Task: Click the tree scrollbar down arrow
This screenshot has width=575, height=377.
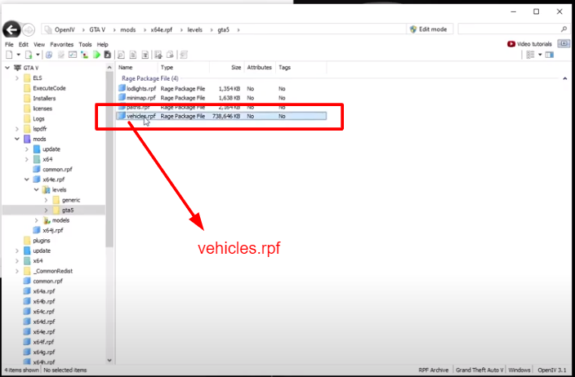Action: (109, 361)
